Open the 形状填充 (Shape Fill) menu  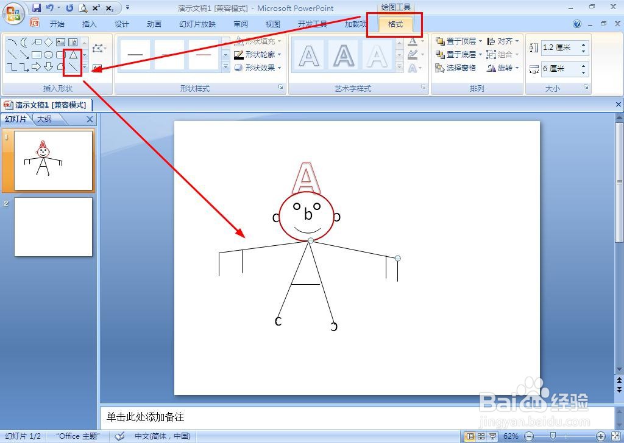pos(258,41)
